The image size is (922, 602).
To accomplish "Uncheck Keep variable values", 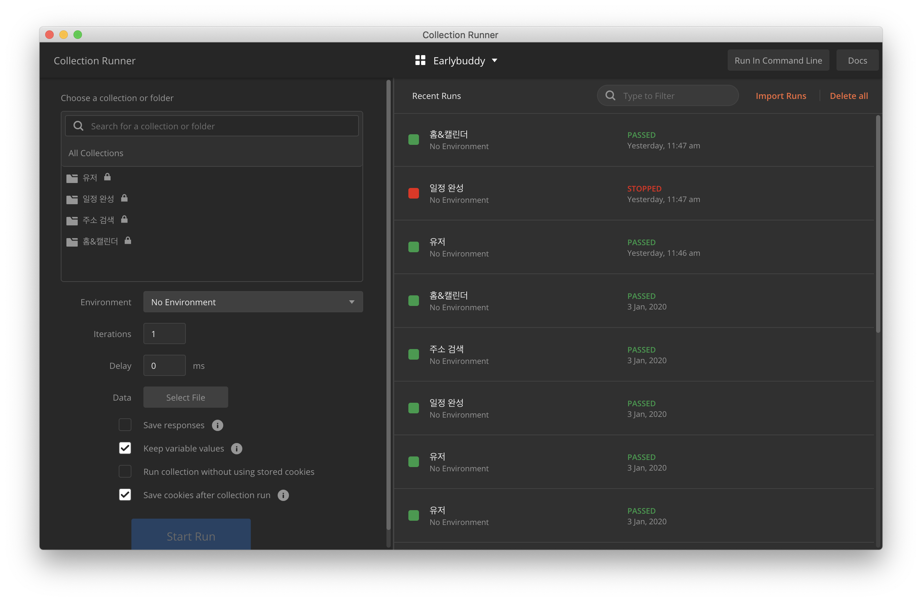I will point(125,448).
